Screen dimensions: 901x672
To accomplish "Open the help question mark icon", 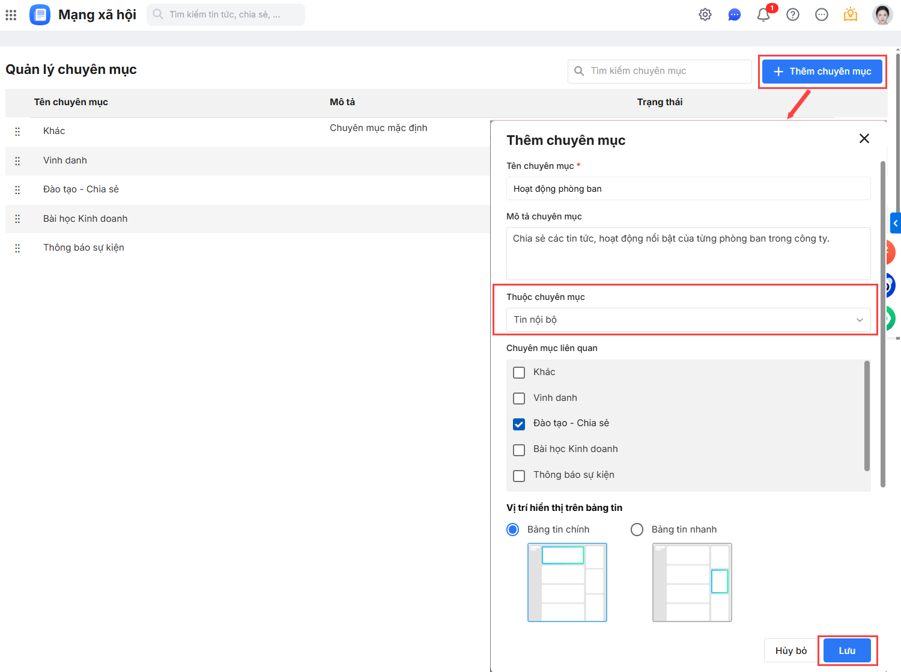I will pos(793,15).
